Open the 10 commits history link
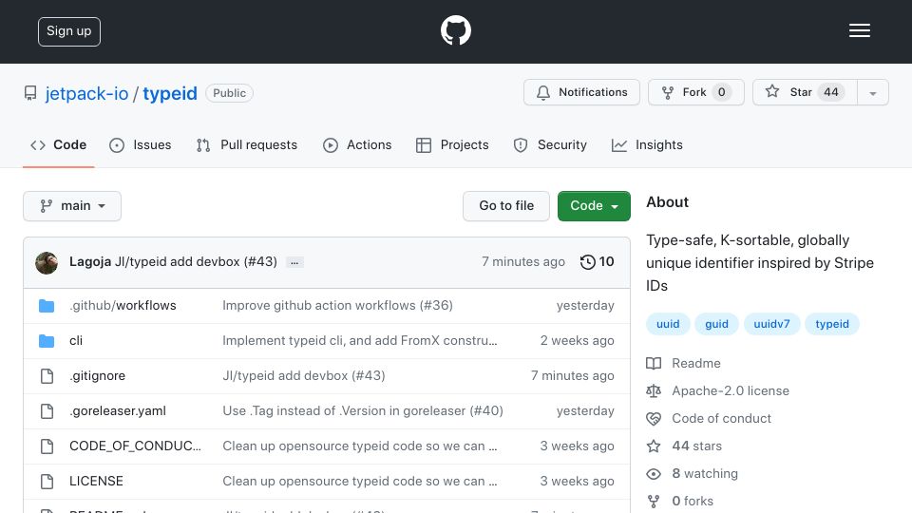The width and height of the screenshot is (912, 513). (x=598, y=262)
